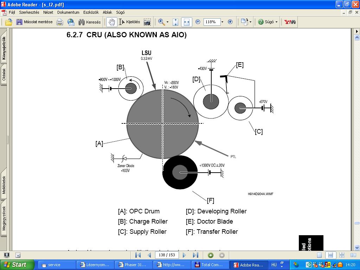Open the Fájl menu
The width and height of the screenshot is (360, 270).
pyautogui.click(x=12, y=12)
